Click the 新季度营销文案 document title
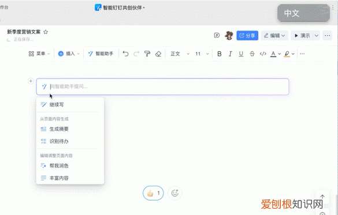This screenshot has width=338, height=215. click(24, 32)
